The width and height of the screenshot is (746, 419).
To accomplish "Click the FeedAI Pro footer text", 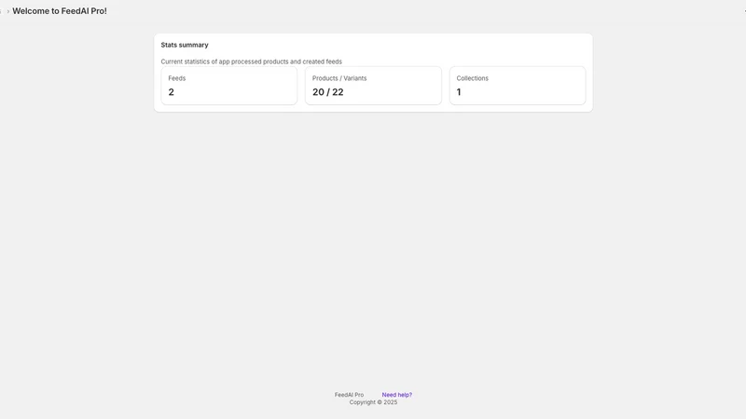I will [349, 395].
